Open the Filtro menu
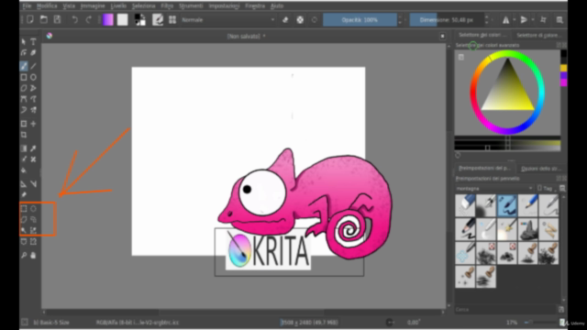 167,6
